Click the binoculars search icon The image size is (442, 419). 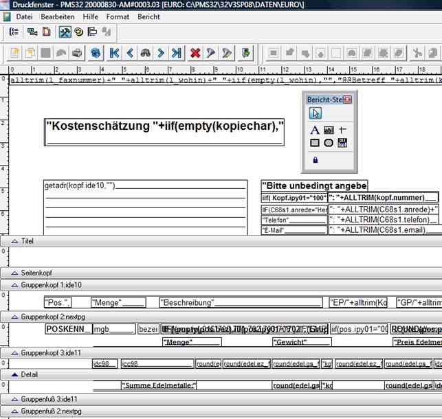click(x=145, y=53)
